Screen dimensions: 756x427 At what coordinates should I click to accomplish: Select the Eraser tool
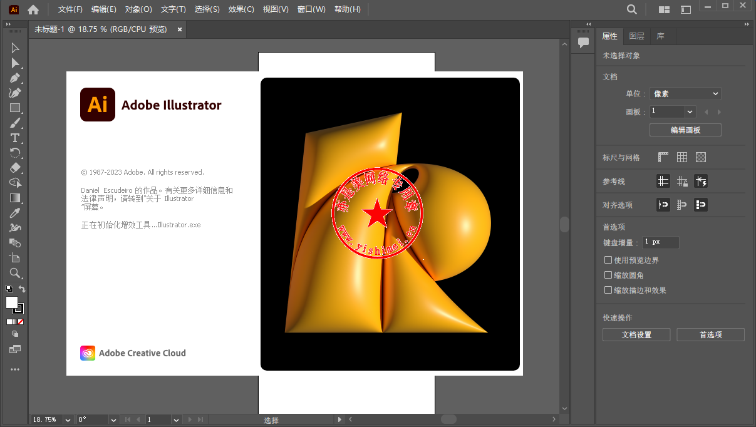click(x=15, y=168)
